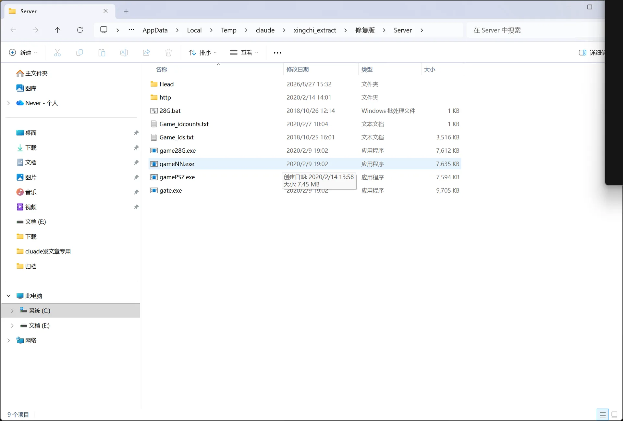Click Temp in the breadcrumb path
This screenshot has height=421, width=623.
tap(229, 30)
